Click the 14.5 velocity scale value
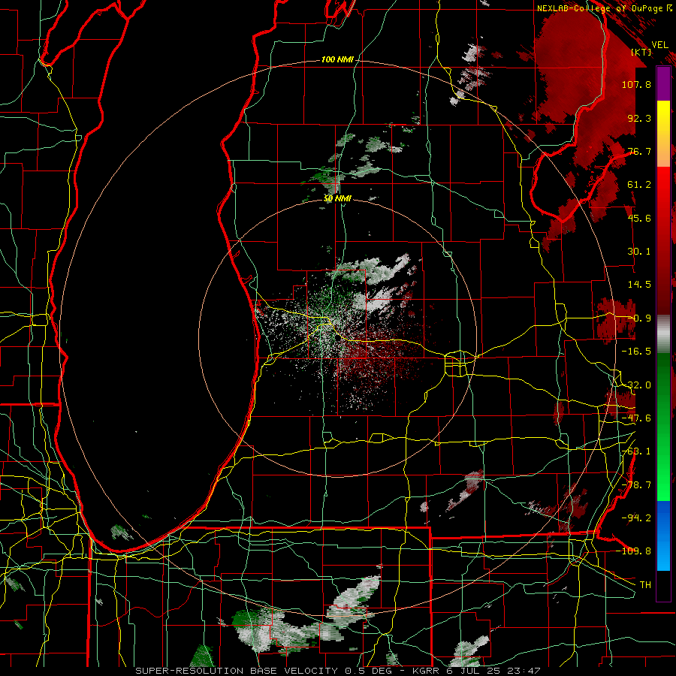This screenshot has height=676, width=676. (639, 285)
